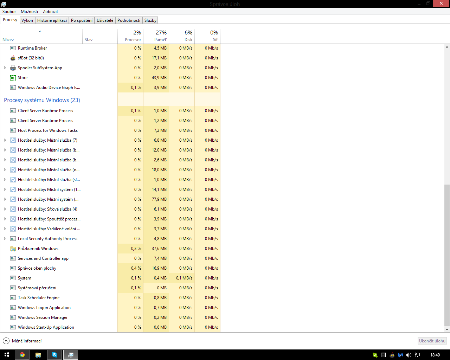Screen dimensions: 450x360
Task: Select the "Systémová přerušení" process row
Action: [x=110, y=288]
